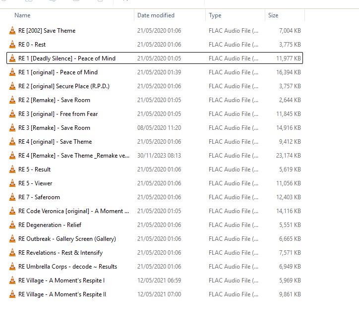
Task: Select file name RE 5 - Viewer
Action: point(35,183)
